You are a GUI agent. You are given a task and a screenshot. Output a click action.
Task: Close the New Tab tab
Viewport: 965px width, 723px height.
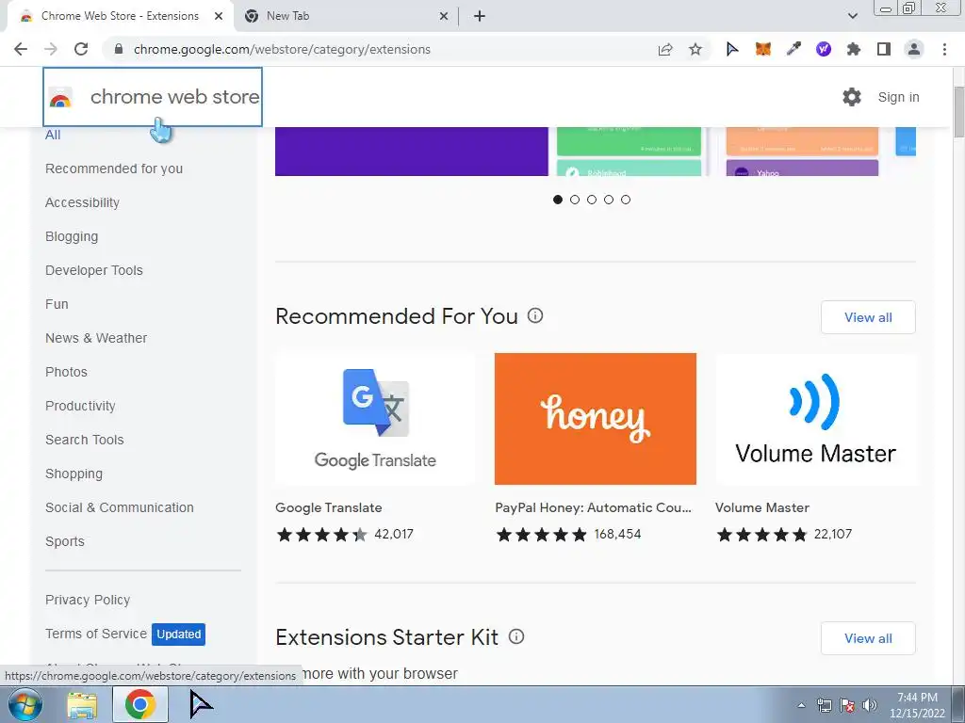(x=444, y=16)
